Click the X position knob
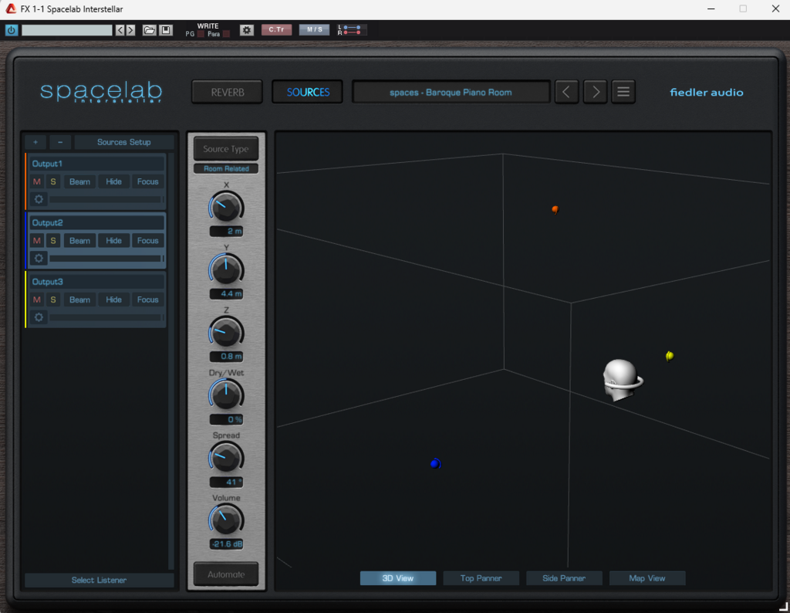 pyautogui.click(x=226, y=207)
